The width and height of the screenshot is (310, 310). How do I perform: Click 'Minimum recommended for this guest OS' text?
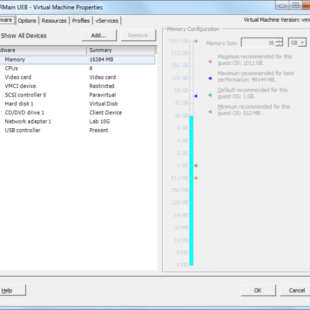[254, 110]
